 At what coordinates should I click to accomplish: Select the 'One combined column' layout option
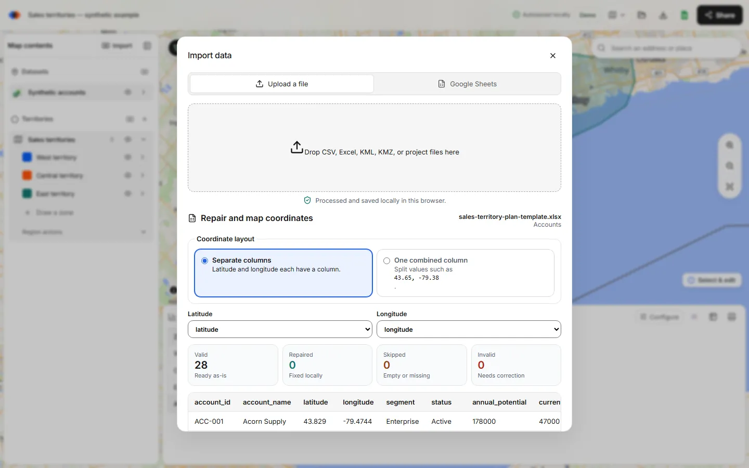(x=466, y=273)
